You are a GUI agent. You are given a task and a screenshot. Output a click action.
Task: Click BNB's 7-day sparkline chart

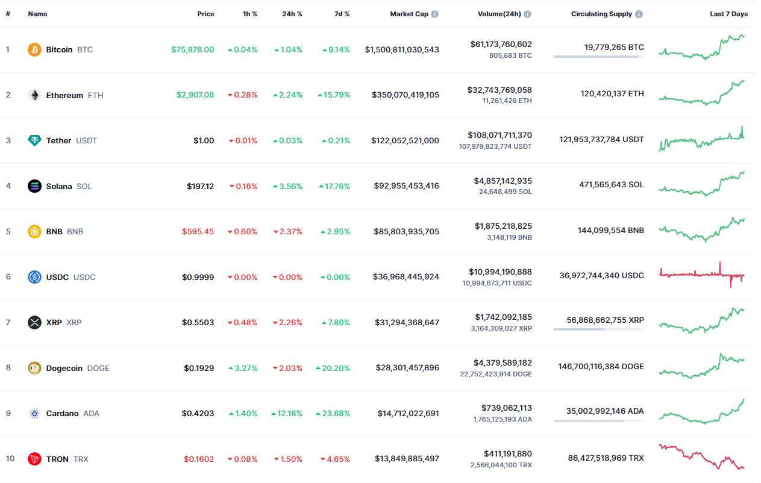(701, 229)
